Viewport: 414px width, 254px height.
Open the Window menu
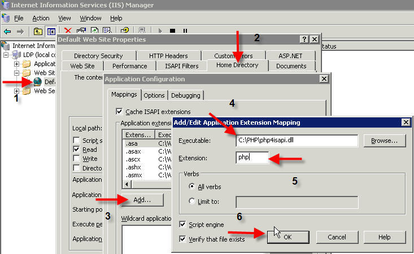tap(90, 18)
